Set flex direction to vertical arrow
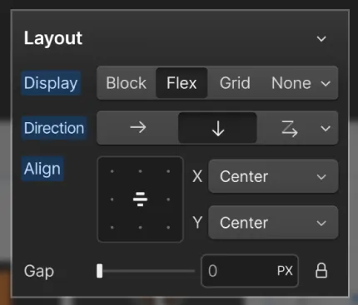 click(x=218, y=128)
